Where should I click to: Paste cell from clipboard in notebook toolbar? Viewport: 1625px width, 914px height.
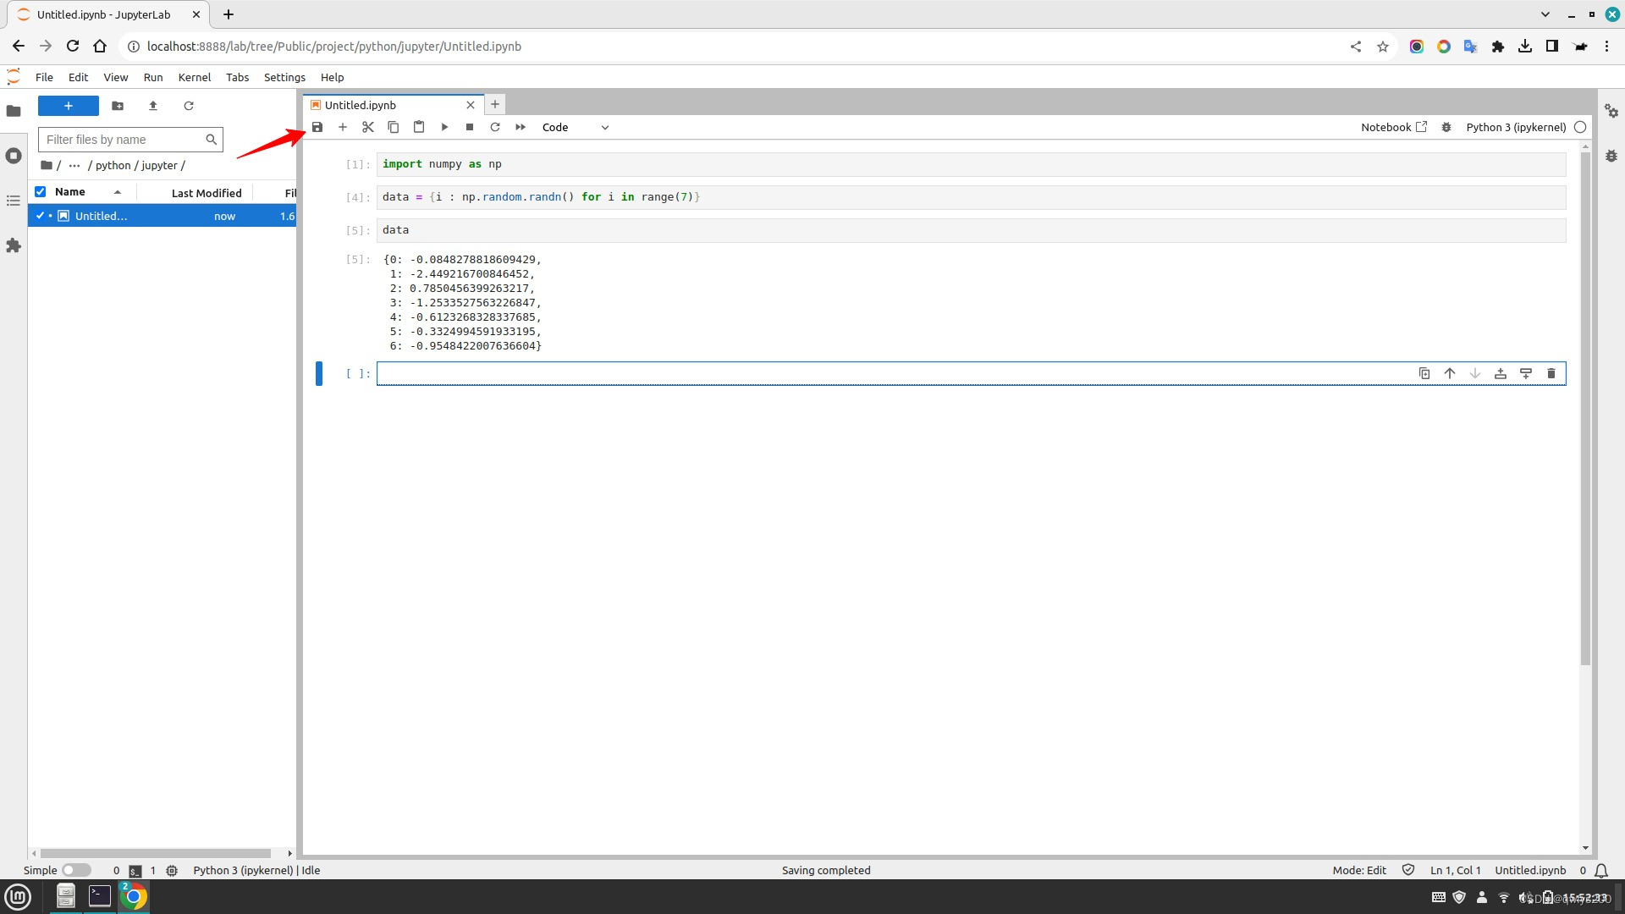[x=419, y=127]
